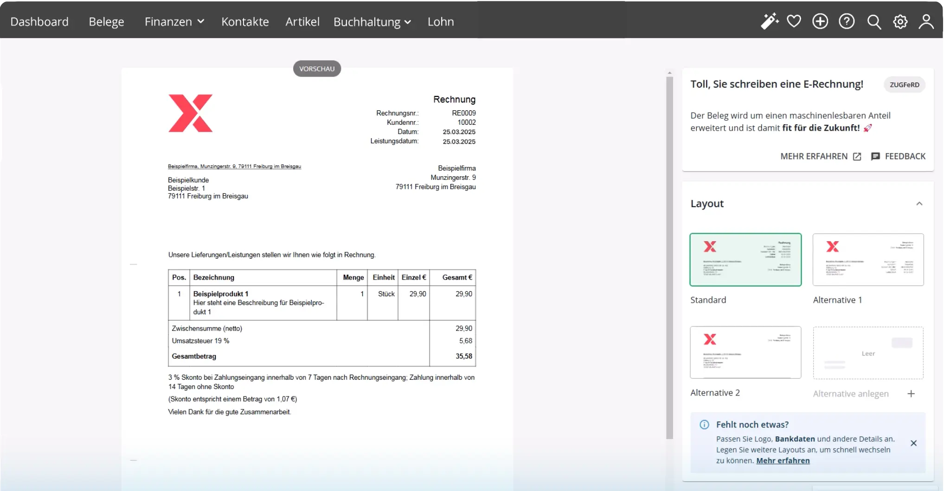This screenshot has width=944, height=491.
Task: Go to the Belege menu item
Action: coord(106,22)
